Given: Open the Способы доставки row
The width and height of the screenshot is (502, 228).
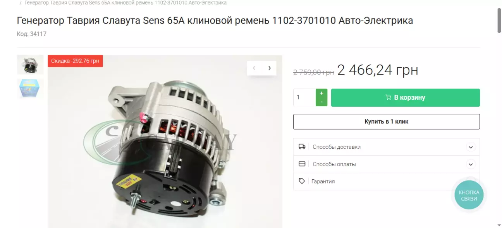Looking at the screenshot, I should [x=386, y=147].
